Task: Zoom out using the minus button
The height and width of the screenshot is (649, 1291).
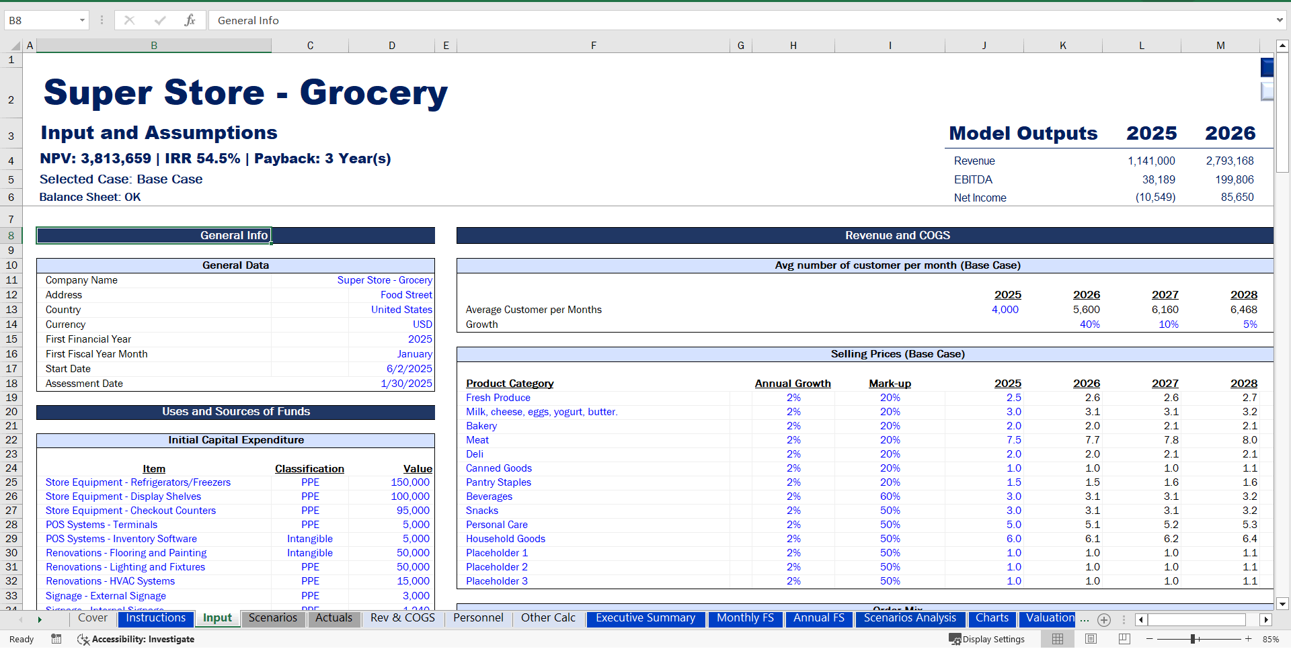Action: tap(1150, 639)
